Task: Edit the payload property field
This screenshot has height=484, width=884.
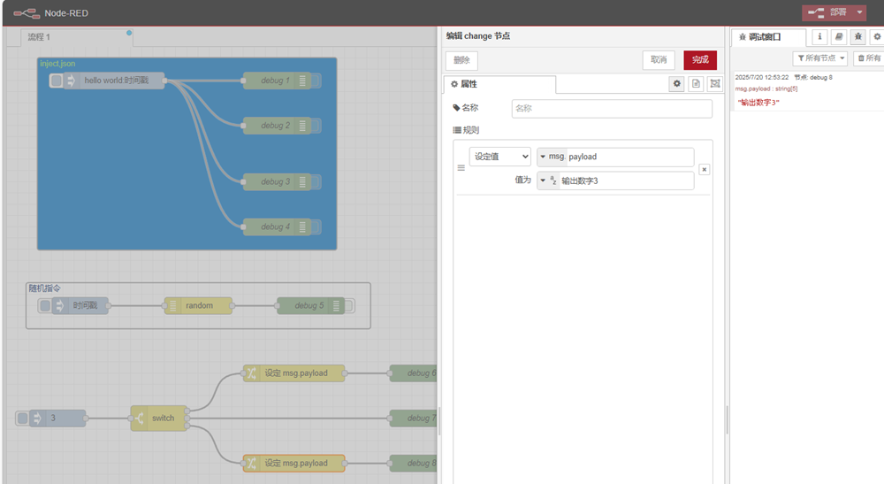Action: click(629, 157)
